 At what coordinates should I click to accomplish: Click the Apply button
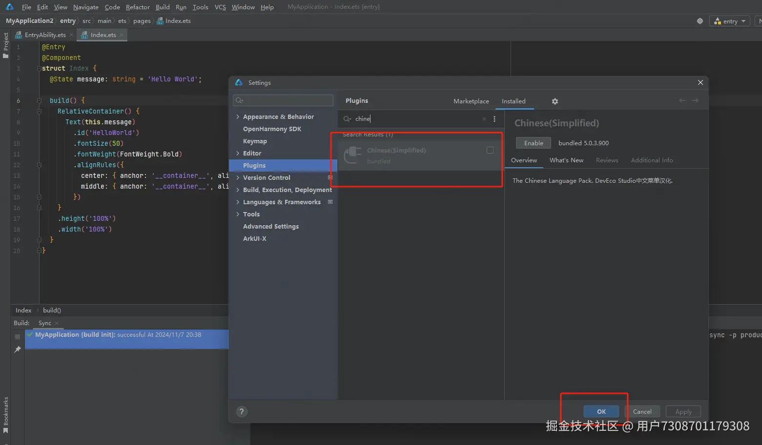683,411
